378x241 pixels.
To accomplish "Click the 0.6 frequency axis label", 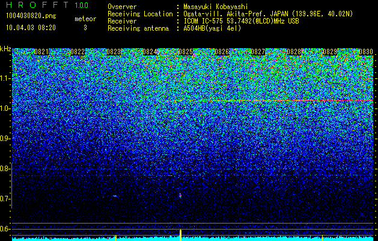I will (x=5, y=229).
